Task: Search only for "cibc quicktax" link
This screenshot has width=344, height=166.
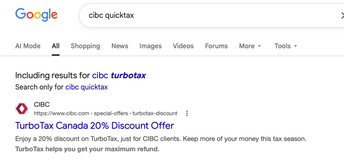Action: (86, 87)
